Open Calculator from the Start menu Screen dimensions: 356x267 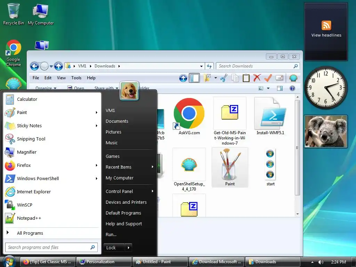52,99
